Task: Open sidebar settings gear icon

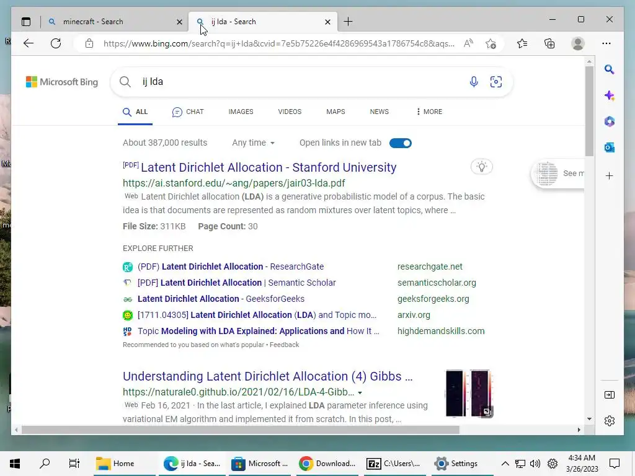Action: point(609,421)
